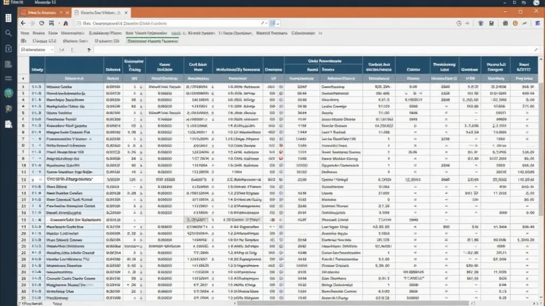Viewport: 545px width, 306px height.
Task: Close the first orange browser tab
Action: 67,13
